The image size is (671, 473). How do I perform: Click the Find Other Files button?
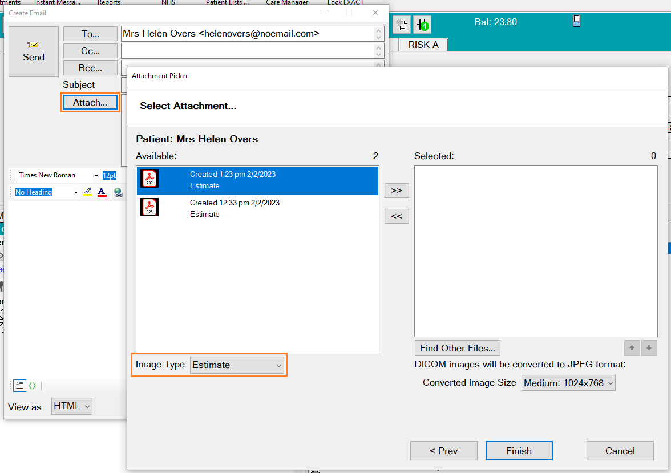point(458,348)
